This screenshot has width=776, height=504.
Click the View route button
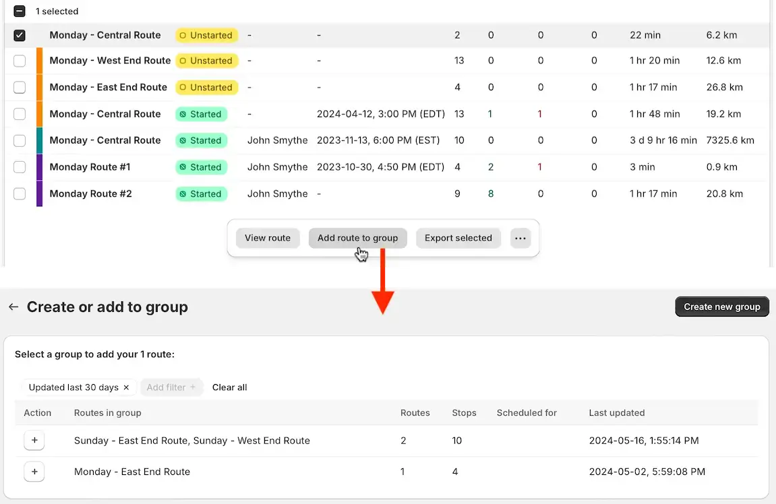267,238
